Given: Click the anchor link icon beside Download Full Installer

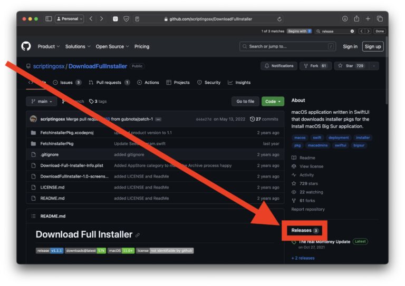Looking at the screenshot, I should click(138, 235).
